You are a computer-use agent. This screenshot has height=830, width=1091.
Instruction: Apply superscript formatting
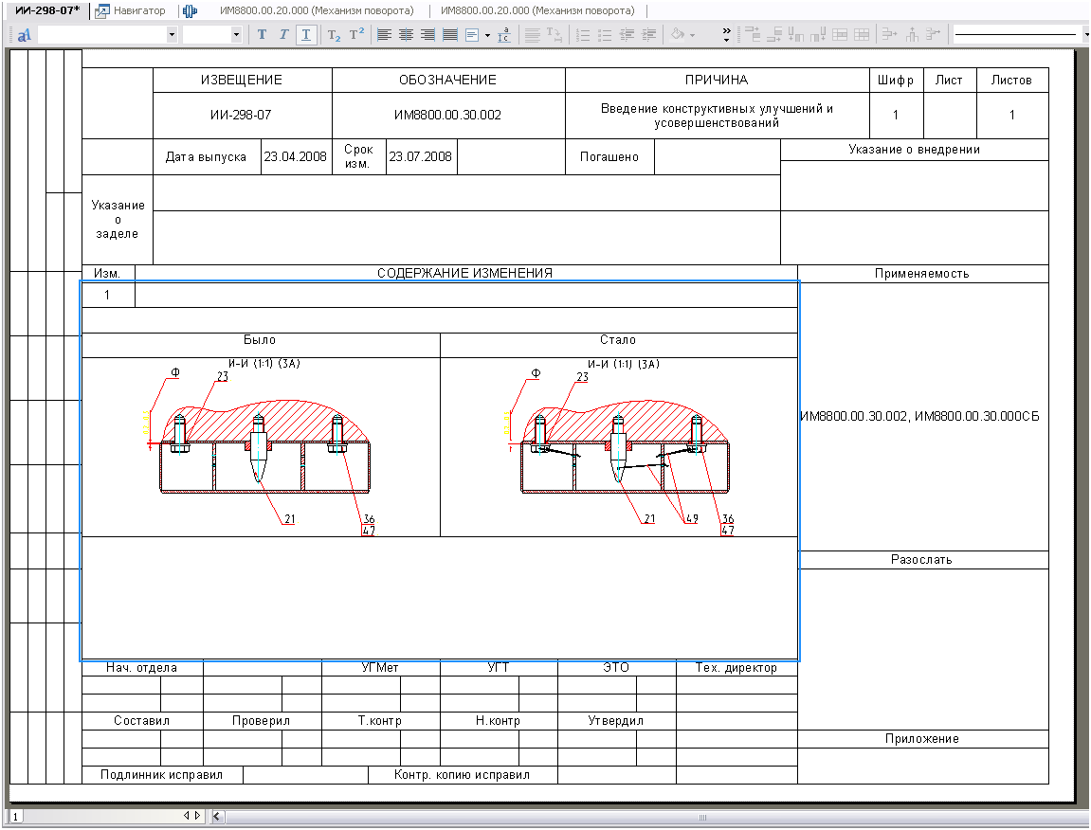356,35
